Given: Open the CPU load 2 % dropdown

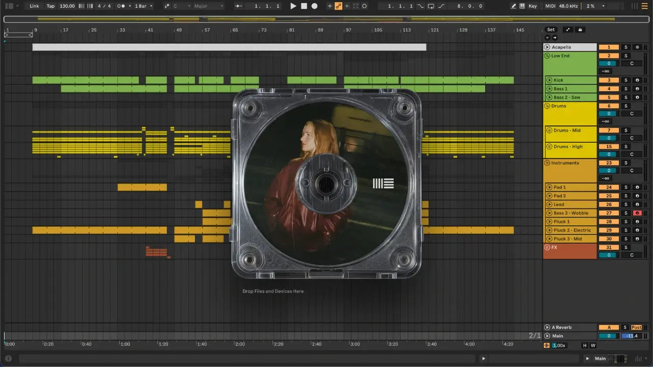Looking at the screenshot, I should click(x=595, y=6).
